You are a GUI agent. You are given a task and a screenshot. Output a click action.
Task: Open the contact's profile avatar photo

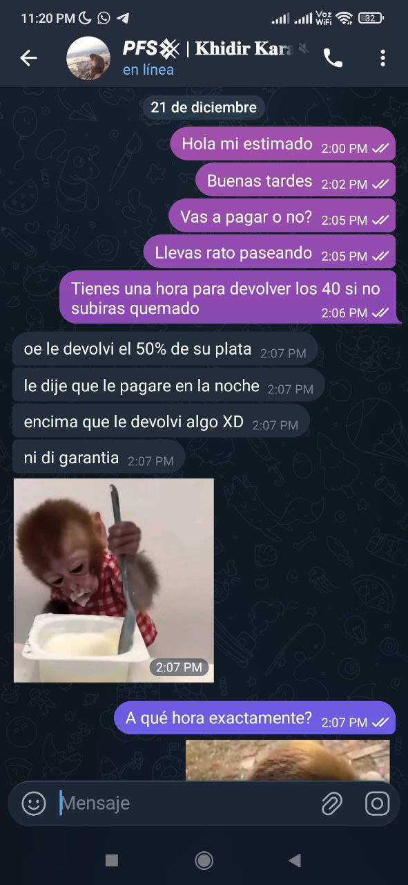pos(88,58)
